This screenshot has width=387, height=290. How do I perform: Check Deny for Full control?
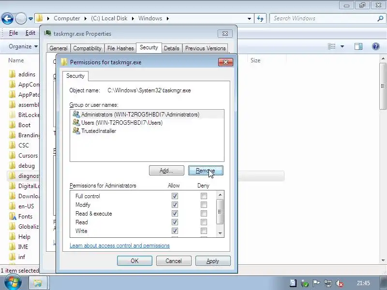pyautogui.click(x=204, y=196)
